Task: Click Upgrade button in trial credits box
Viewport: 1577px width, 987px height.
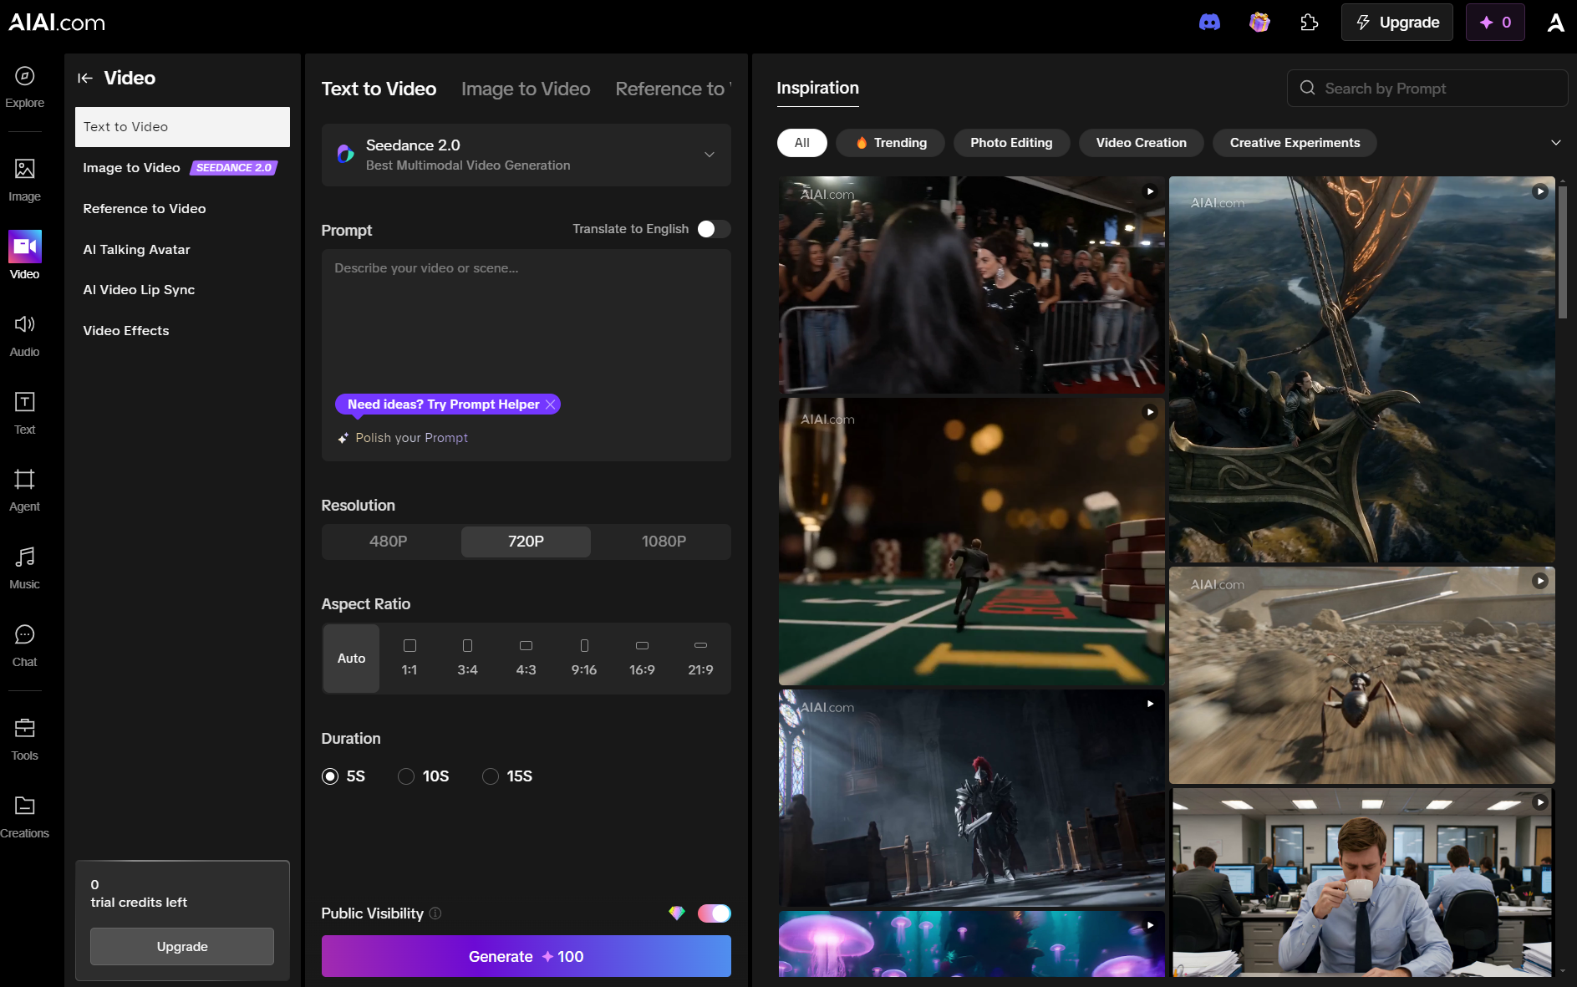Action: (x=182, y=947)
